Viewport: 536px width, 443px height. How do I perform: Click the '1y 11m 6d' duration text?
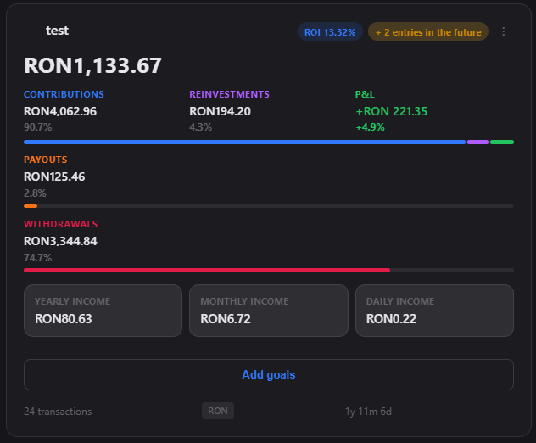[x=368, y=412]
